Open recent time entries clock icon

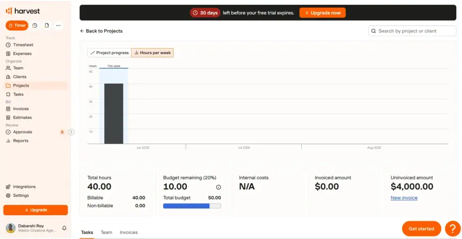[35, 25]
